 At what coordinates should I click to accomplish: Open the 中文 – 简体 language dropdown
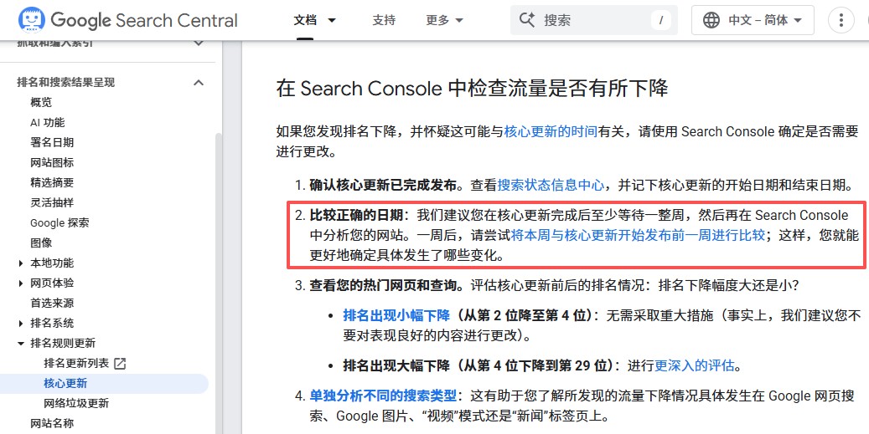tap(753, 20)
